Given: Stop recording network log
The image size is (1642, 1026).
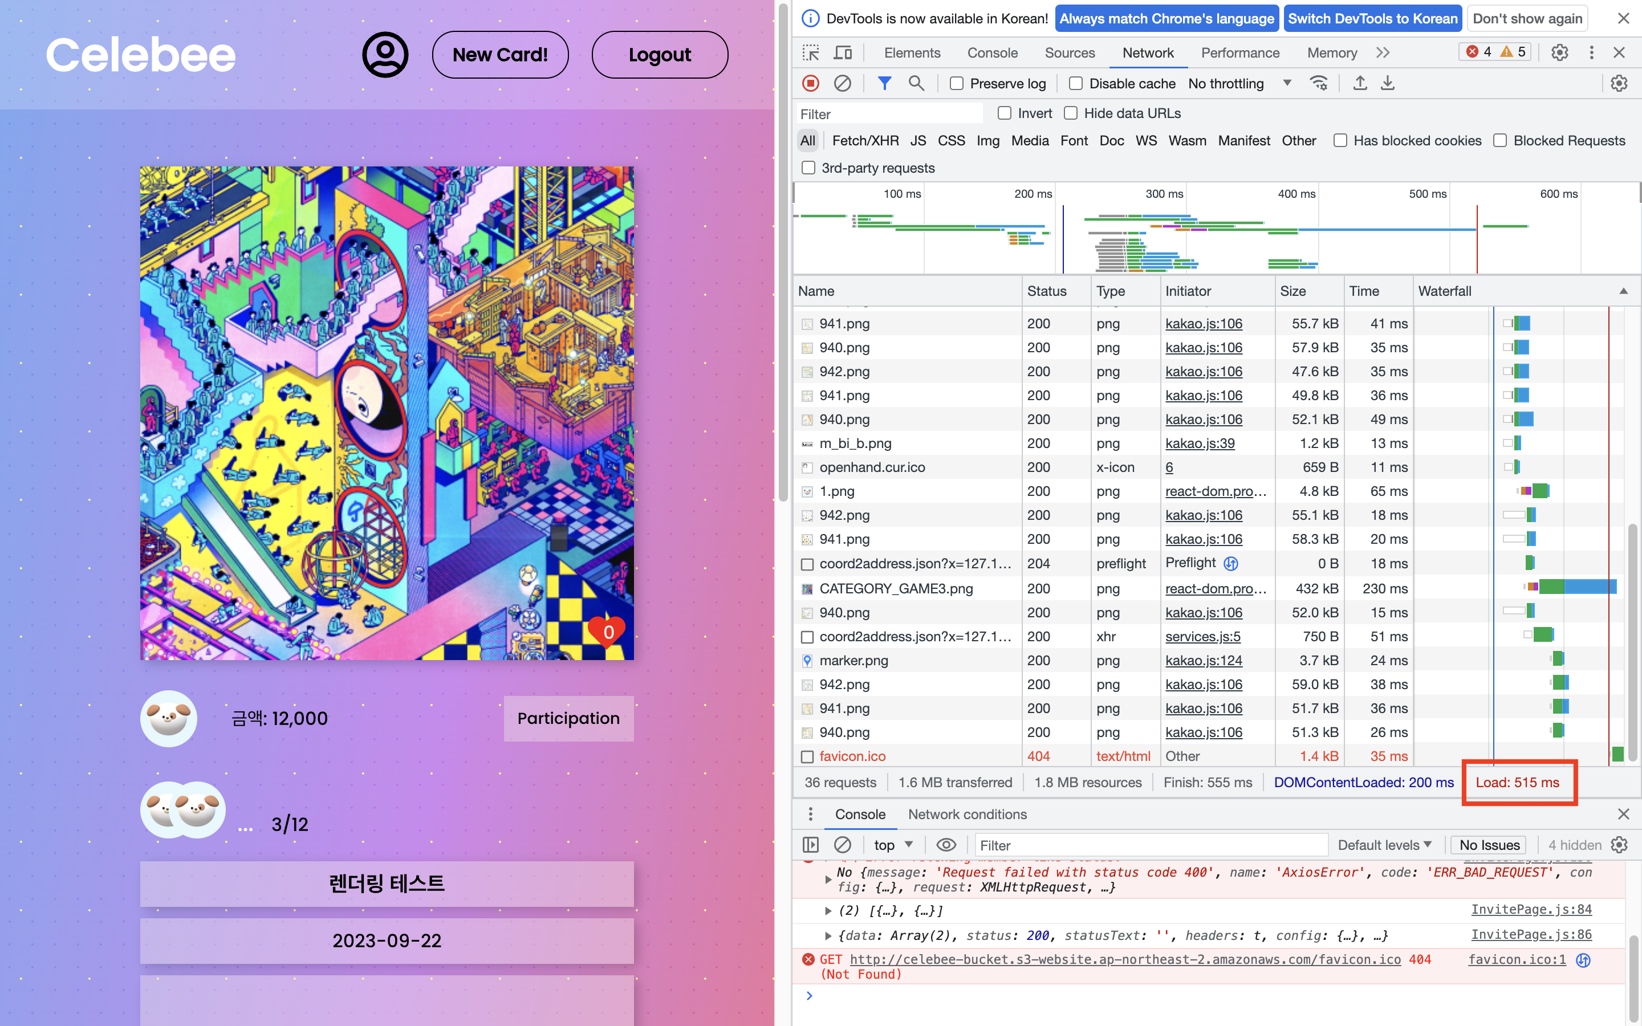Looking at the screenshot, I should coord(811,83).
